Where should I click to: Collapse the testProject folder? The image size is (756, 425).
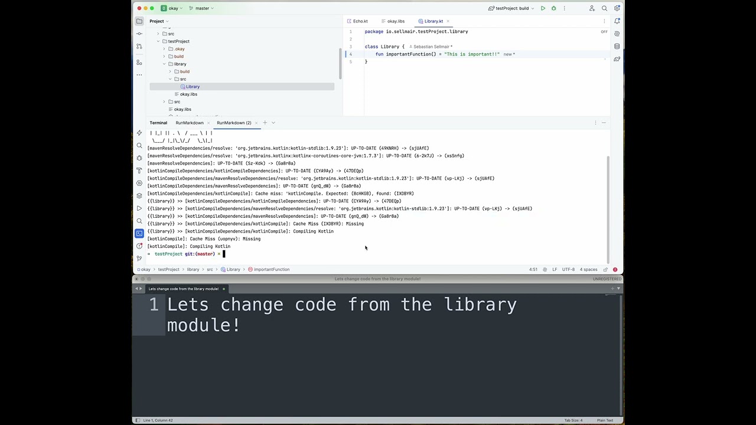point(158,41)
